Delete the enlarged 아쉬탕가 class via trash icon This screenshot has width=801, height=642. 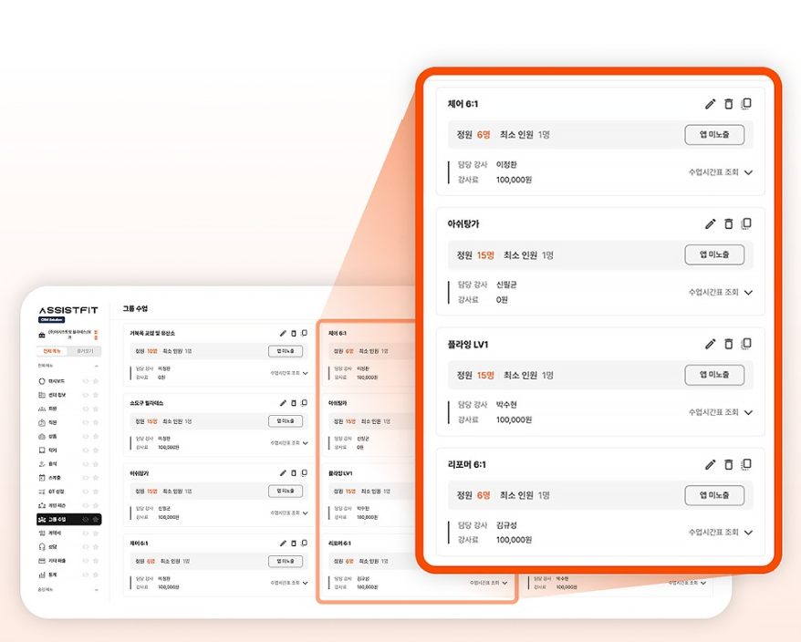[728, 224]
